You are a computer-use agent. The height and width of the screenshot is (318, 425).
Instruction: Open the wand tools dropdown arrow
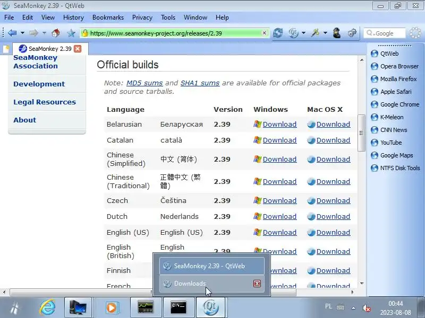tap(325, 33)
